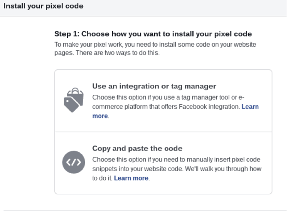Click the divider between the two options

pos(163,132)
